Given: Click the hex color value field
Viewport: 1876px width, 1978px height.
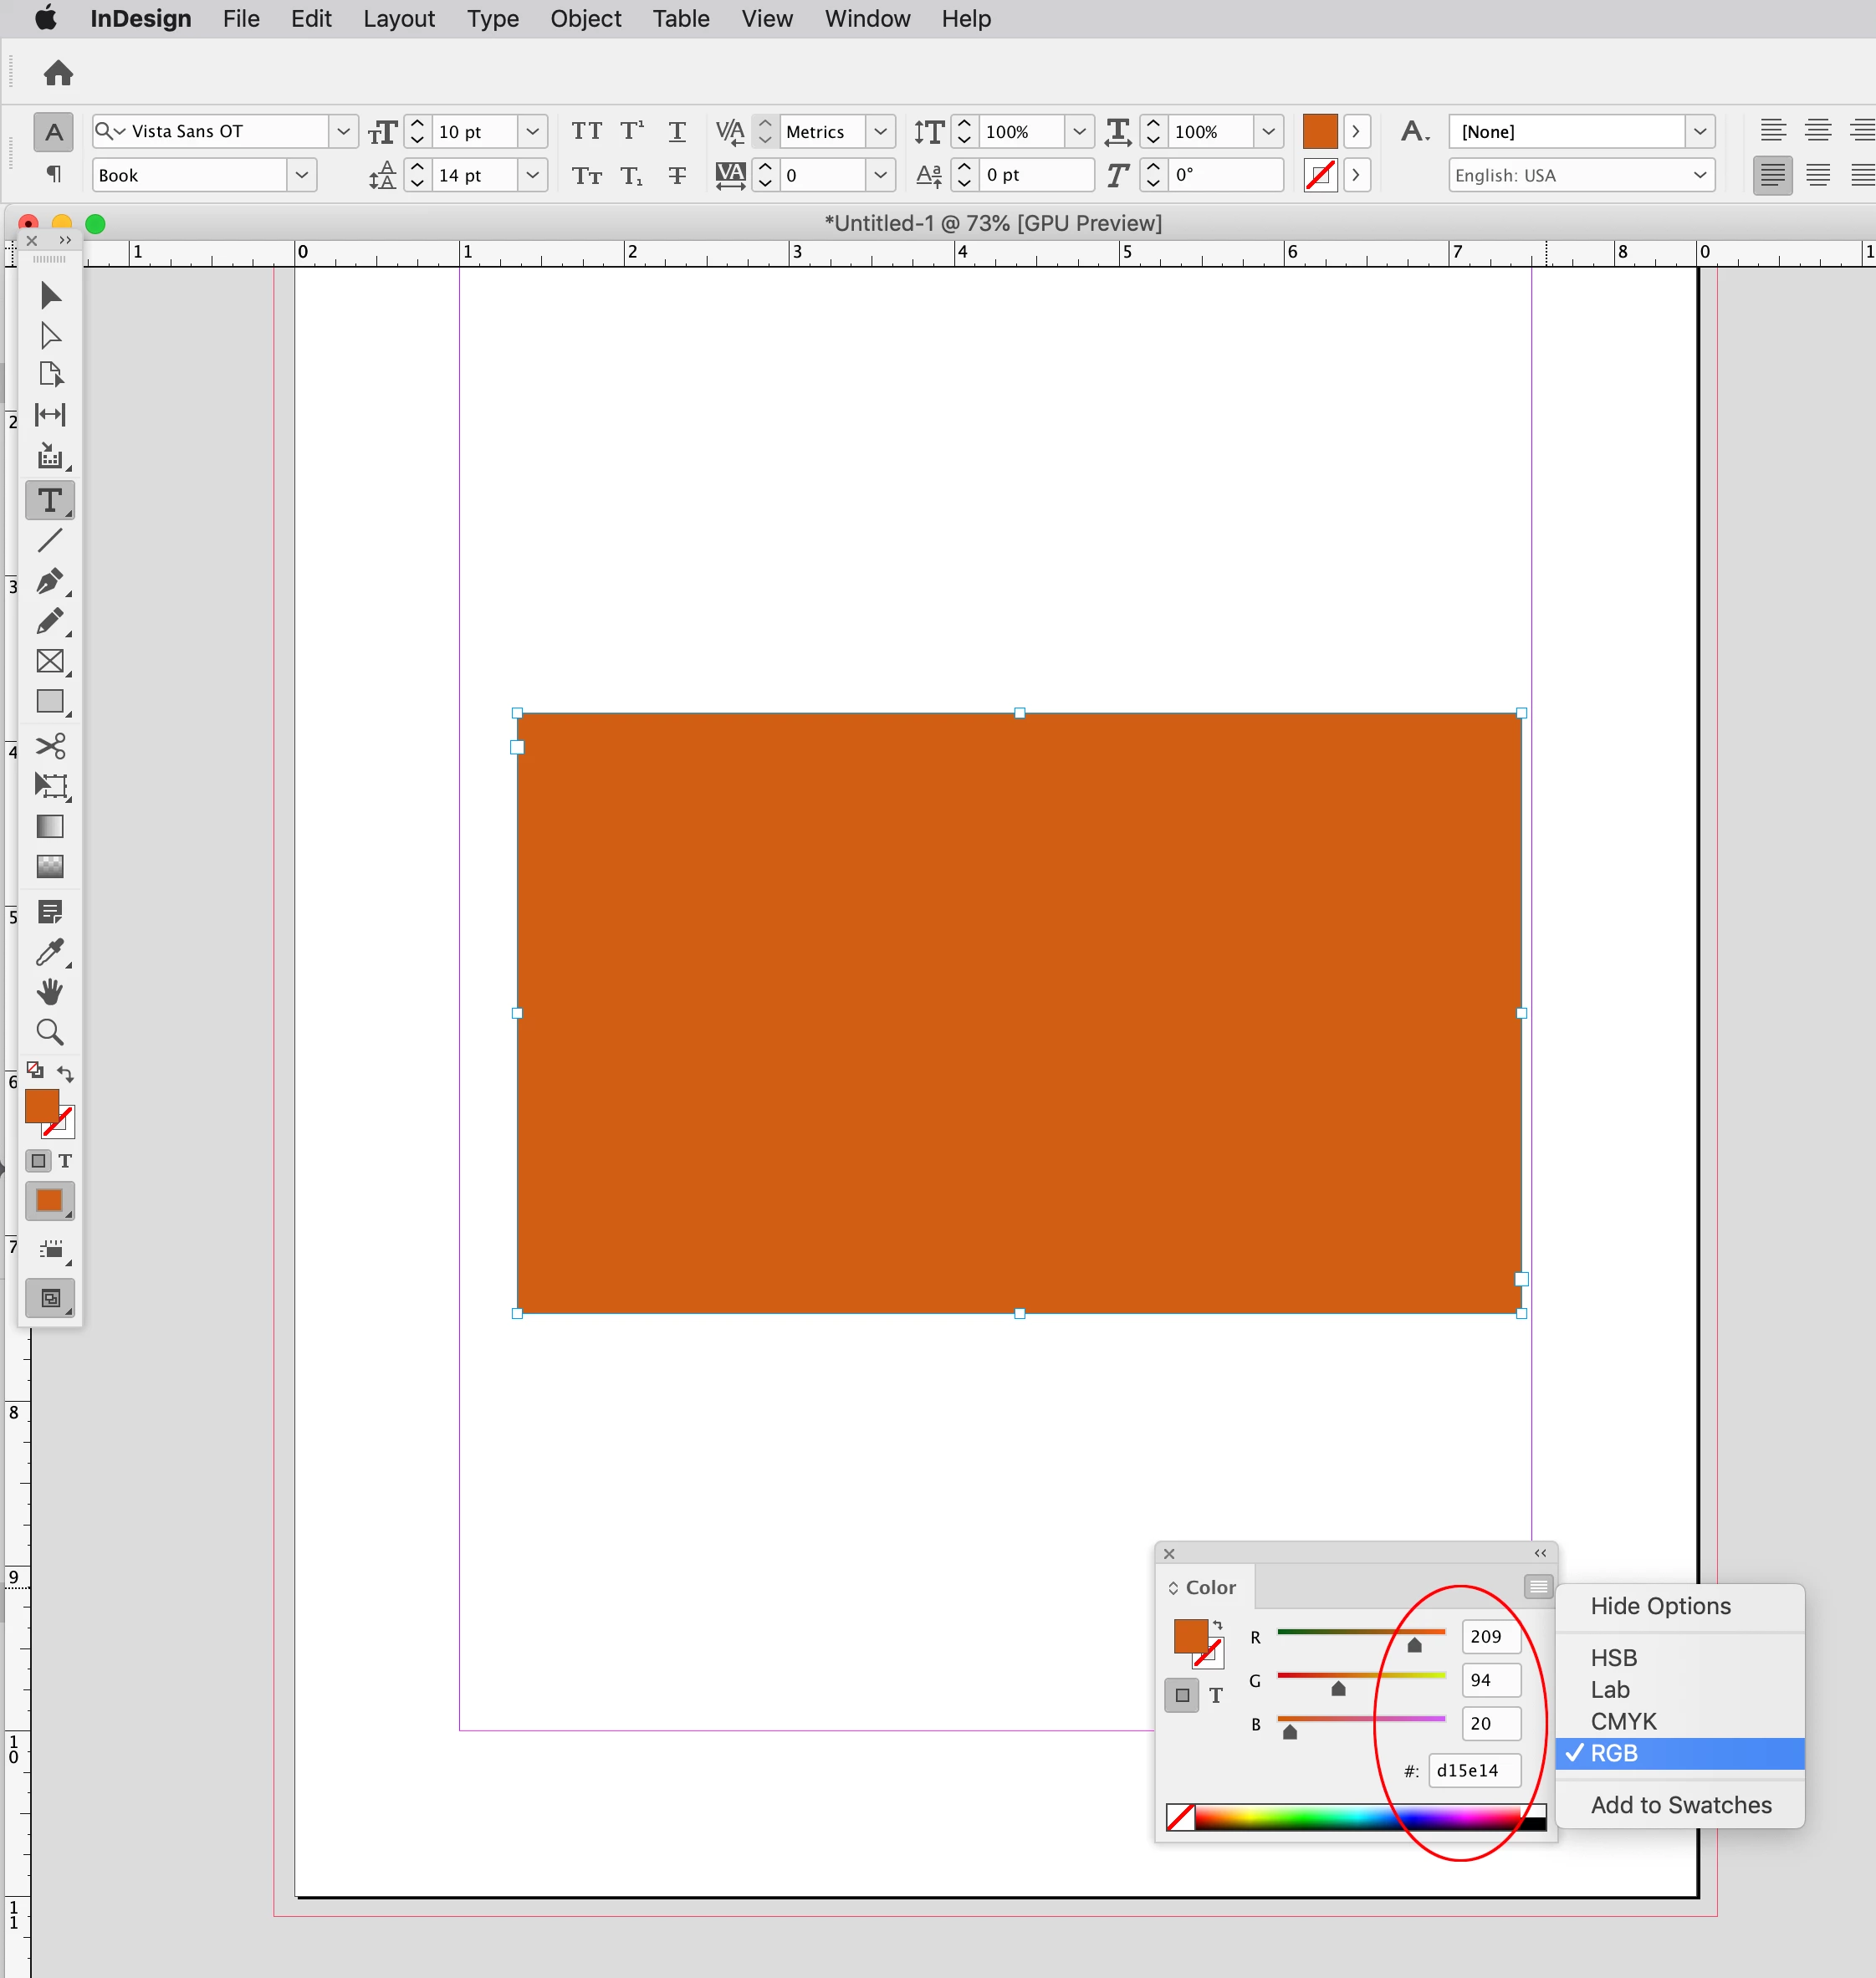Looking at the screenshot, I should 1473,1770.
